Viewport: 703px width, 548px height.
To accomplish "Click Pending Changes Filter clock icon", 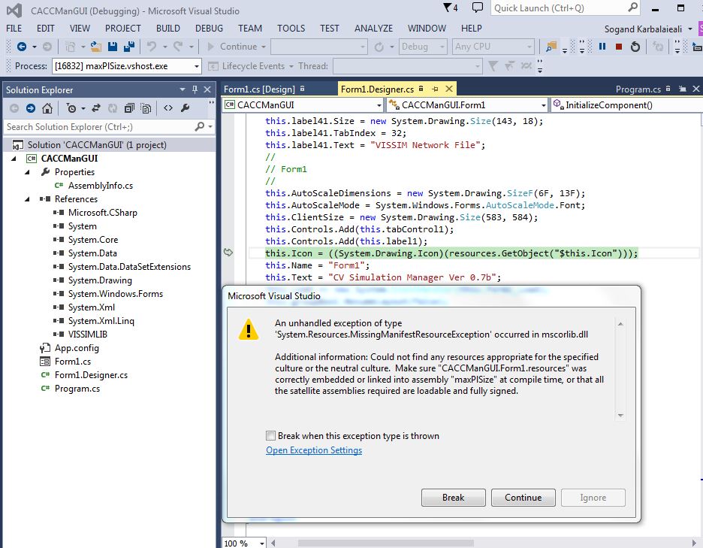I will (71, 108).
